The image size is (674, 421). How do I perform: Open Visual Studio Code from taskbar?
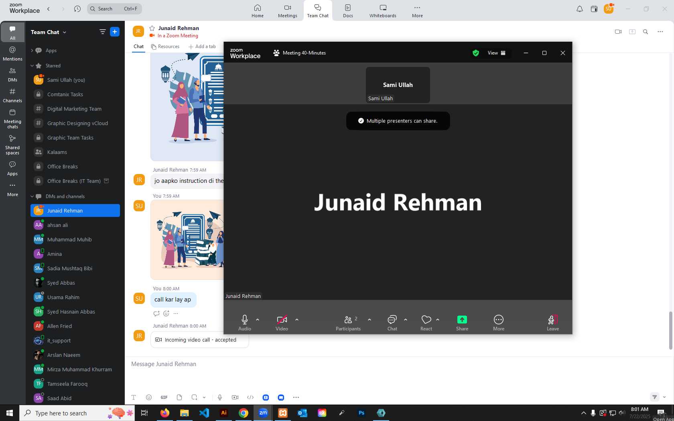click(x=204, y=413)
